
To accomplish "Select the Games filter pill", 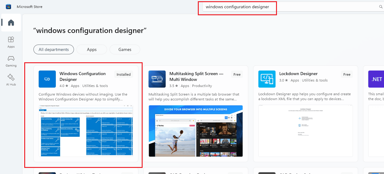I will [x=125, y=49].
